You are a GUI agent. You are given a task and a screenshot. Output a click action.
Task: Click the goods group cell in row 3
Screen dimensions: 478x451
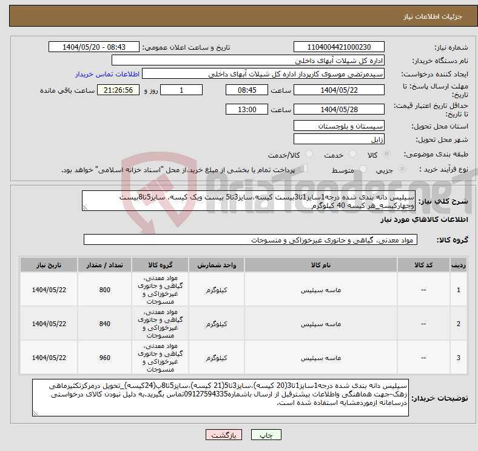(160, 358)
